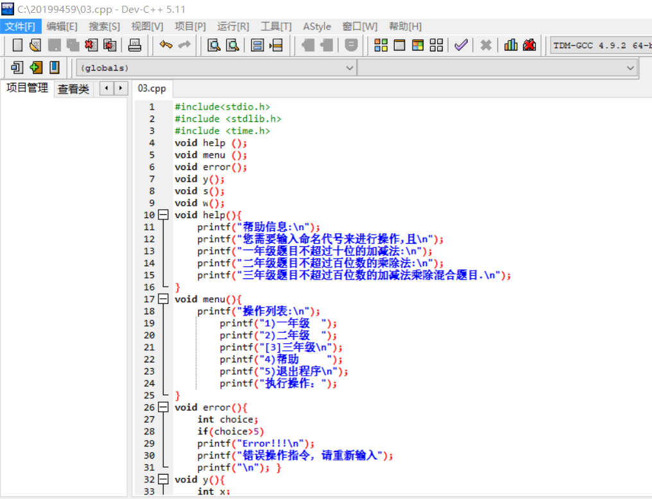Select the 03.cpp editor tab
652x499 pixels.
point(152,89)
